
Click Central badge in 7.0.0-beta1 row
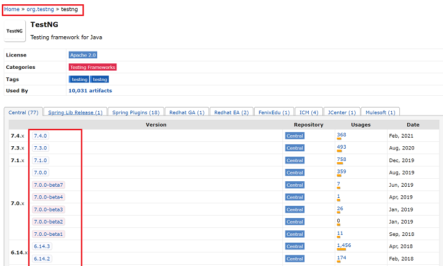295,234
